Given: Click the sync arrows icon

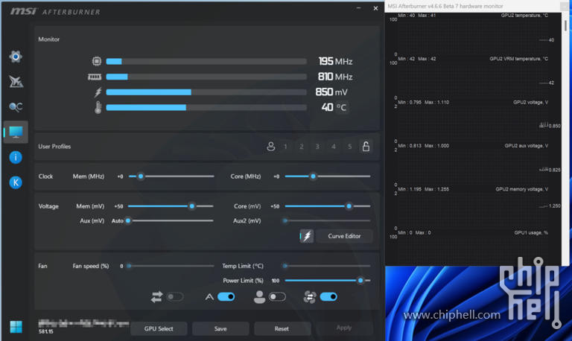Looking at the screenshot, I should tap(156, 297).
